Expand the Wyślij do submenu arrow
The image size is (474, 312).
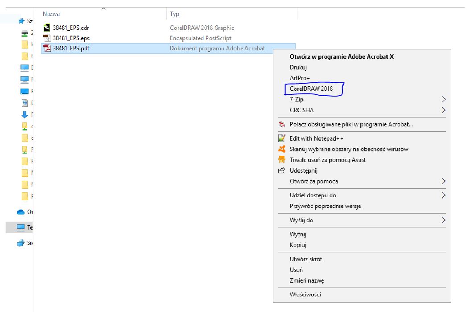pos(443,220)
